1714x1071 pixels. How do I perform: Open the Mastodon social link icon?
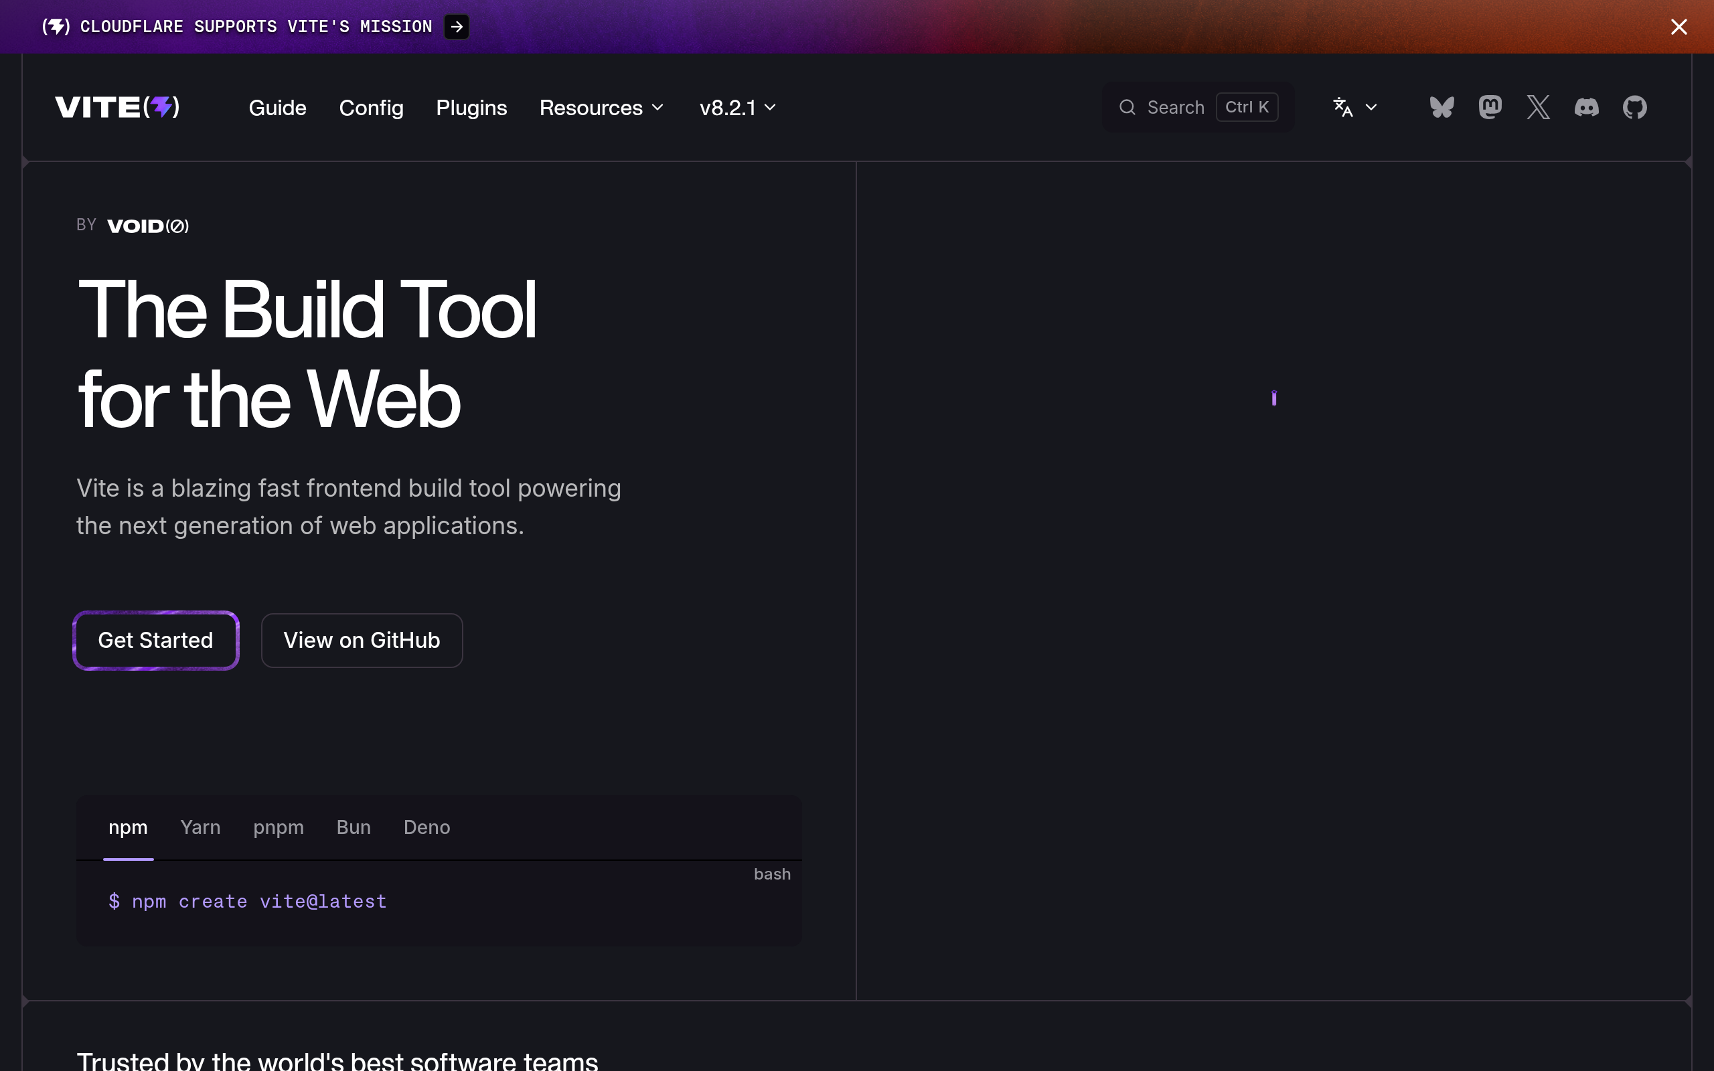(x=1490, y=107)
